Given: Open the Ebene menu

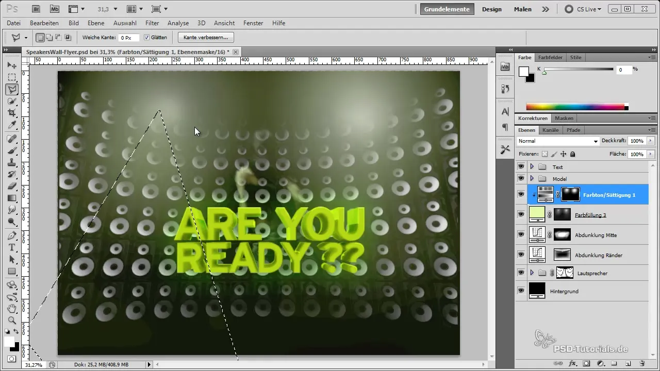Looking at the screenshot, I should pyautogui.click(x=96, y=23).
